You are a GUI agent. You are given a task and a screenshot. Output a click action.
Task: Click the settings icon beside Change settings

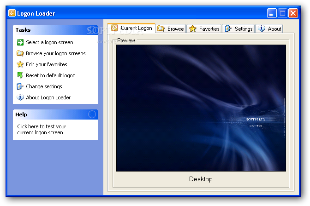pos(20,86)
